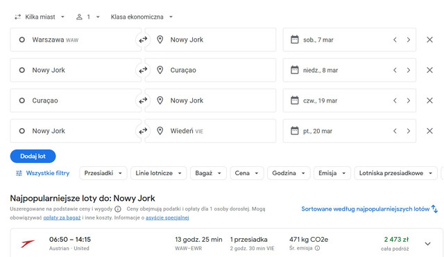Remove the Curaçao to Nowy Jork flight
The width and height of the screenshot is (444, 257).
[x=429, y=100]
